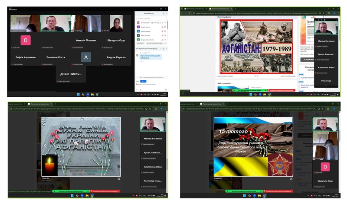Image resolution: width=347 pixels, height=203 pixels.
Task: Open extensions in Афганістан slide browser
Action: [x=329, y=13]
